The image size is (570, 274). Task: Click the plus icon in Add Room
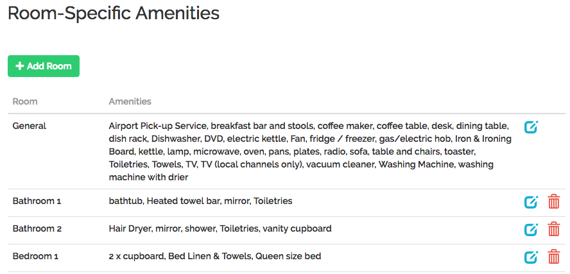point(20,66)
